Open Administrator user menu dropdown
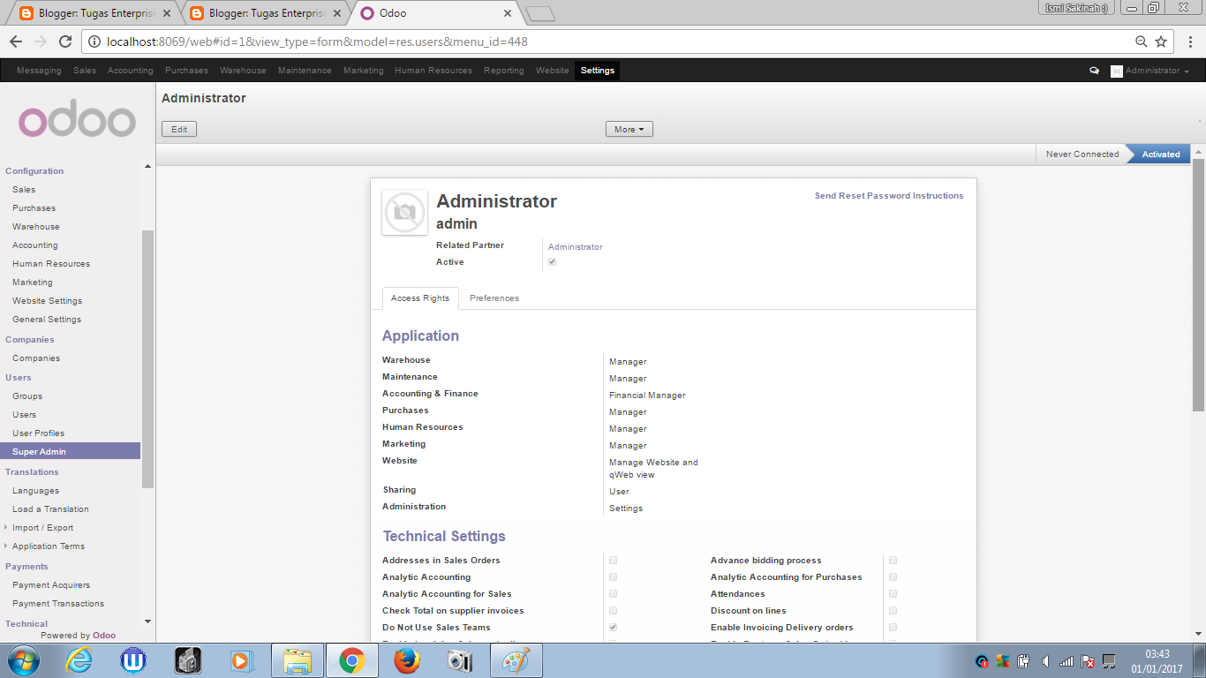This screenshot has width=1206, height=678. (x=1150, y=71)
